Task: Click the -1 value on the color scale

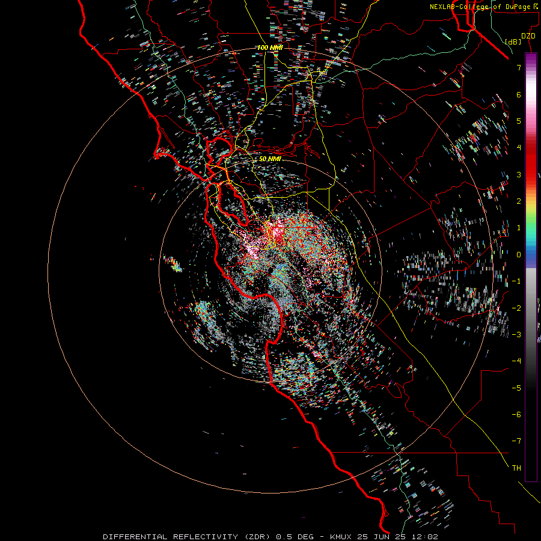Action: pos(516,281)
